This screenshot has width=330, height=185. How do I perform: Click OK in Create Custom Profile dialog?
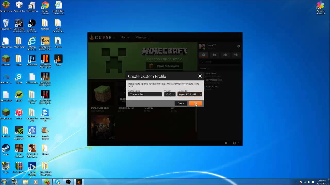coord(195,103)
